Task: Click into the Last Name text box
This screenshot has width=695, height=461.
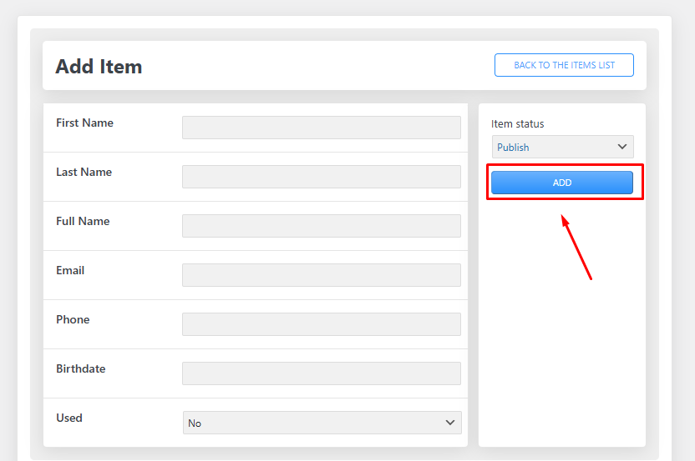Action: (x=322, y=177)
